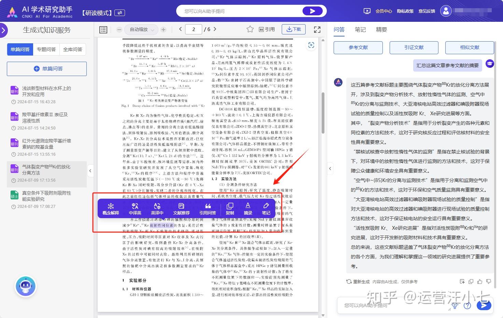This screenshot has width=503, height=318.
Task: Click the 引用问答 icon
Action: click(208, 209)
